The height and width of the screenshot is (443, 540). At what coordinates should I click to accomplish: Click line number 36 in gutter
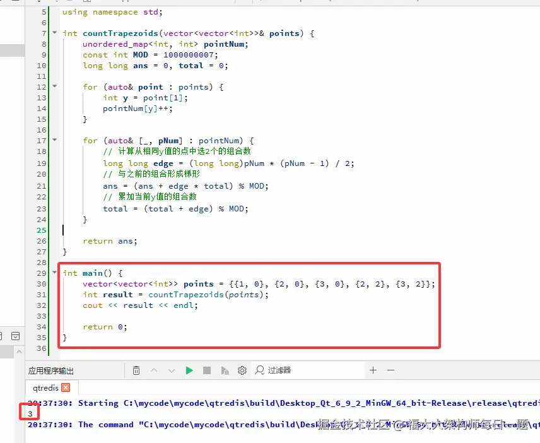tap(42, 348)
